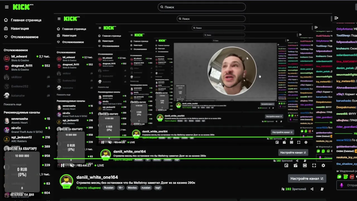
Task: Select the top1 tag chip
Action: click(158, 188)
